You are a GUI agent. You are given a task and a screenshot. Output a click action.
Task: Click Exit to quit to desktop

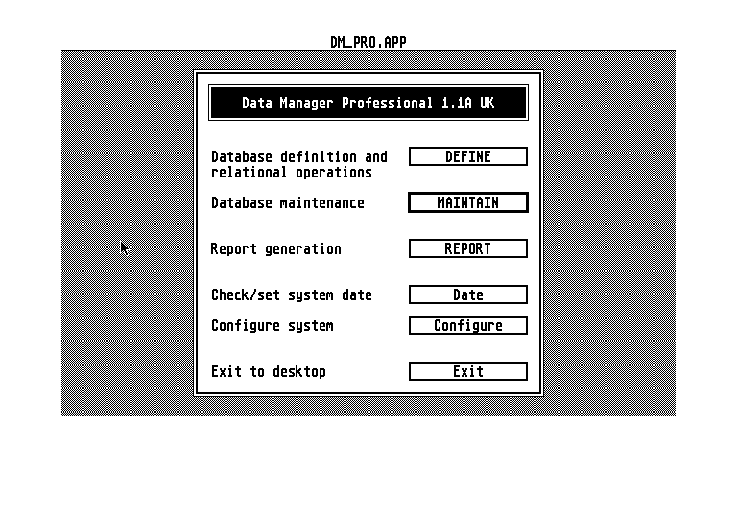(x=468, y=371)
